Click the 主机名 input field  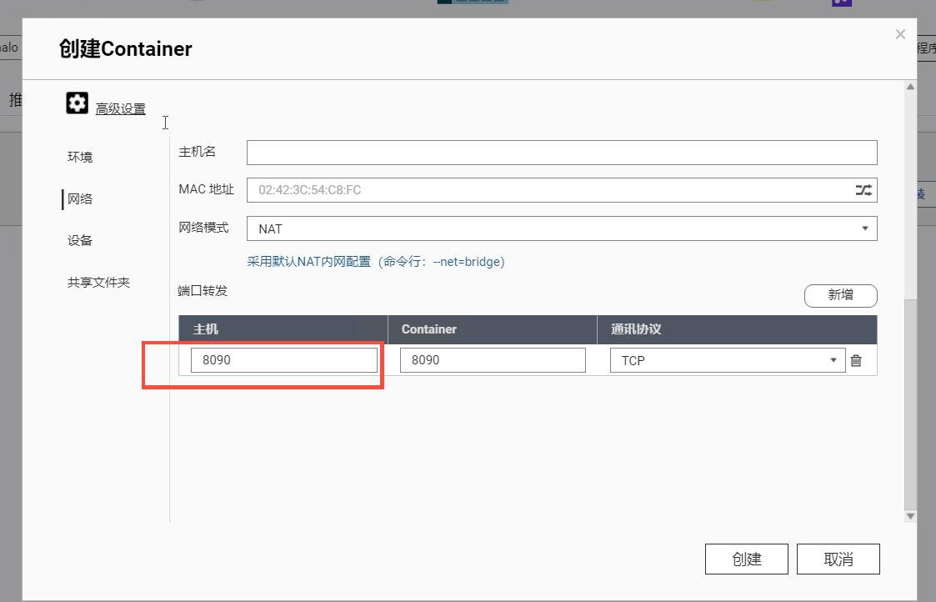(x=561, y=152)
